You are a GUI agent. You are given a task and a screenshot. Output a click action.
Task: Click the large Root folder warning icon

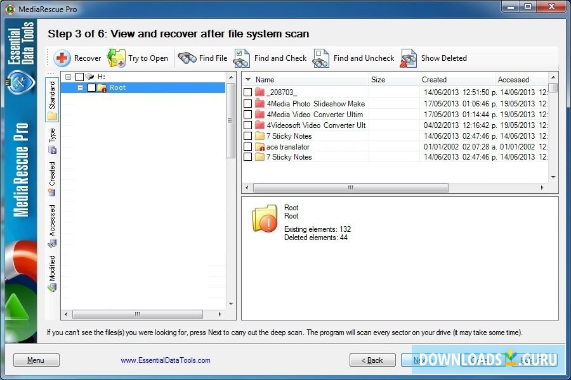[x=265, y=218]
